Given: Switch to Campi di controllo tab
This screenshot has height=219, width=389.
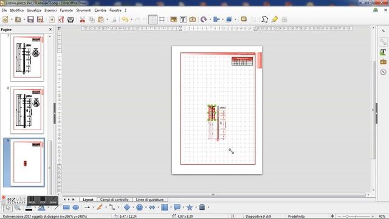Looking at the screenshot, I should point(114,200).
